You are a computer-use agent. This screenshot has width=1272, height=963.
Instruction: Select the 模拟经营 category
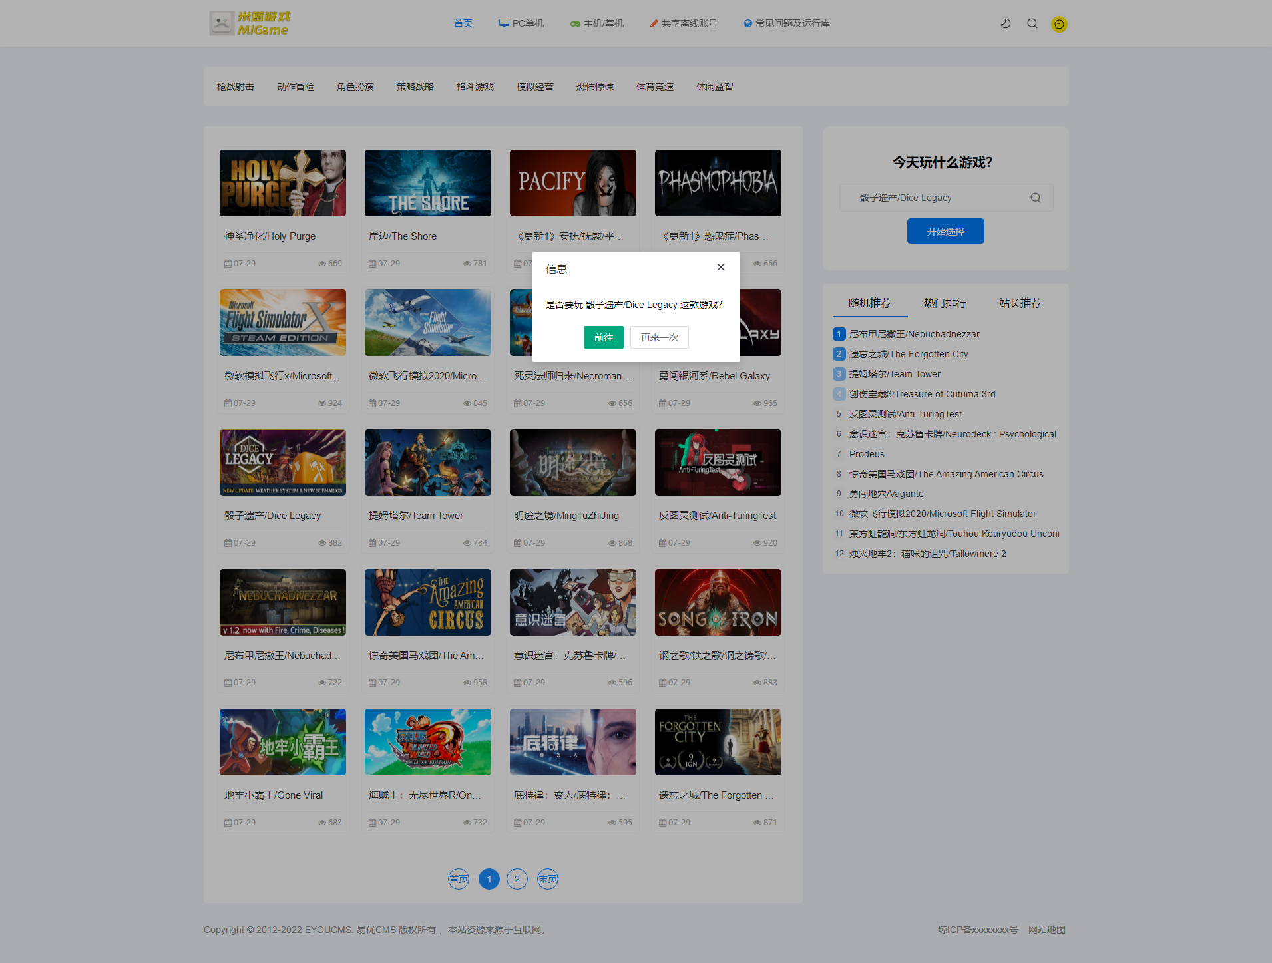(535, 87)
